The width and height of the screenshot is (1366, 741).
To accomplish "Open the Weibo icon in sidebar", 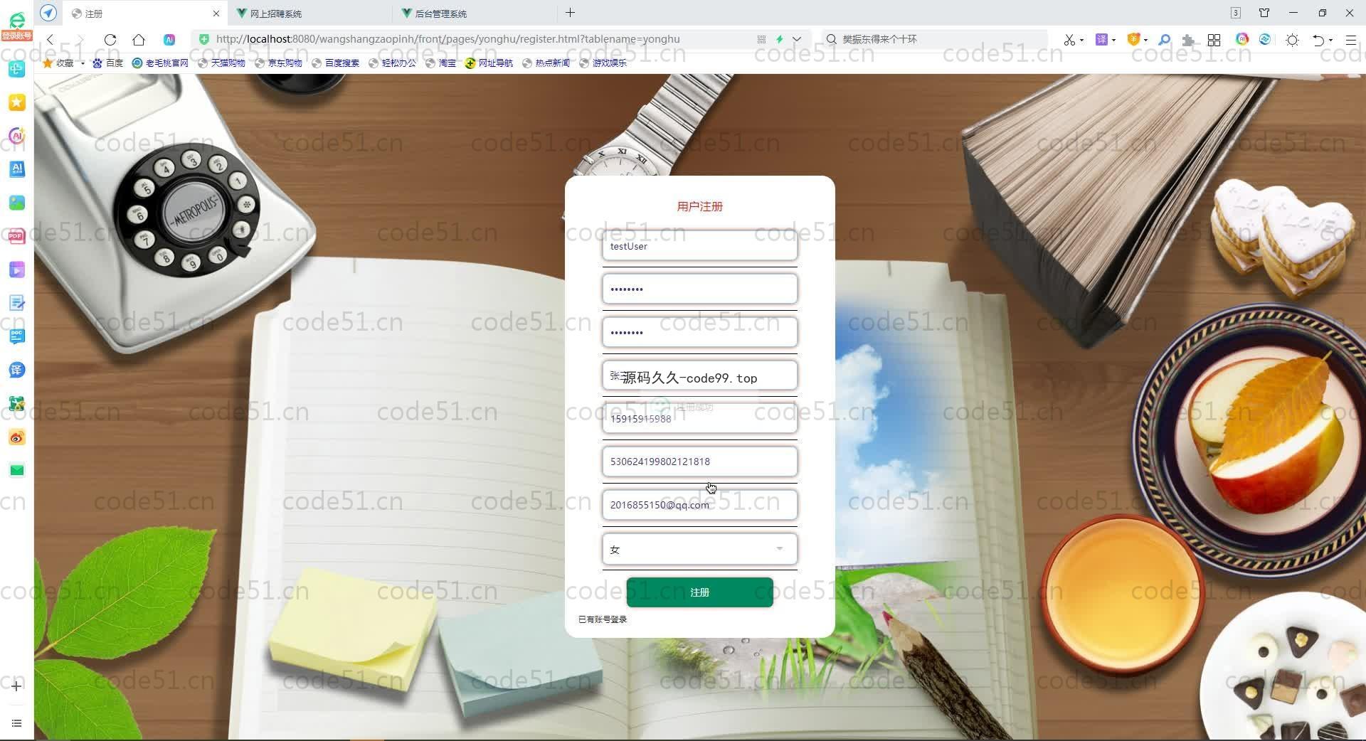I will [17, 437].
